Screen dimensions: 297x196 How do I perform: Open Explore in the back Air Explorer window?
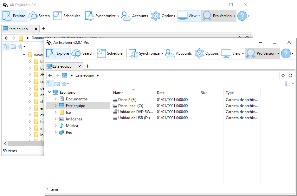tap(14, 16)
